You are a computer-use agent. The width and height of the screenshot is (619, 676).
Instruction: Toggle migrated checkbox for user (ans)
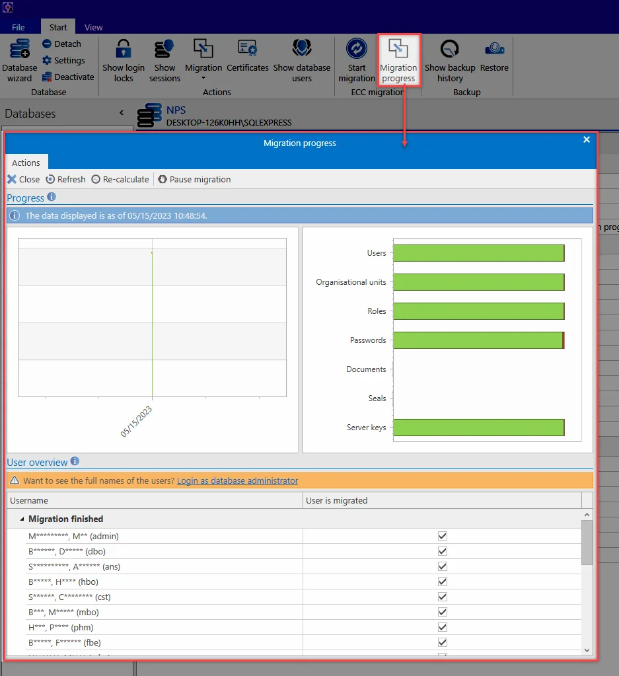(x=442, y=566)
